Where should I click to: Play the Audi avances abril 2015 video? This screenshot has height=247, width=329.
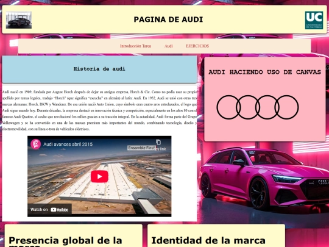pyautogui.click(x=99, y=176)
